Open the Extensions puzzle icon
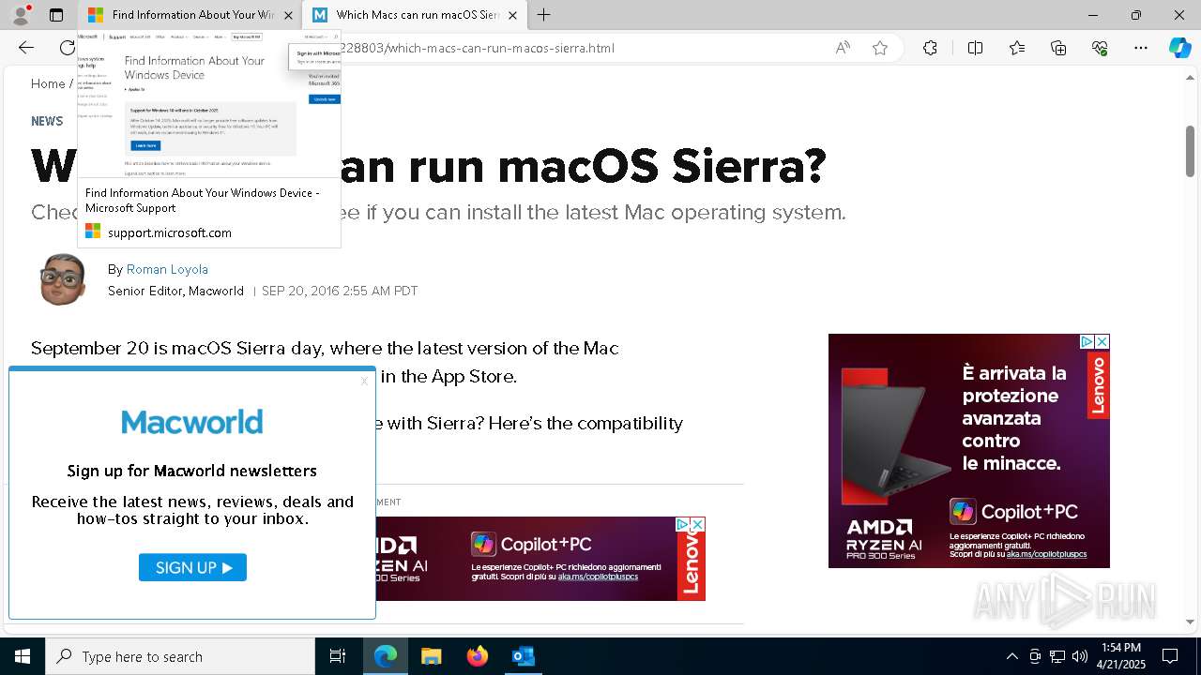The width and height of the screenshot is (1201, 675). coord(930,48)
